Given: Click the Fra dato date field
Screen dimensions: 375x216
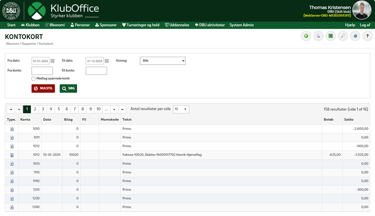Looking at the screenshot, I should (40, 61).
